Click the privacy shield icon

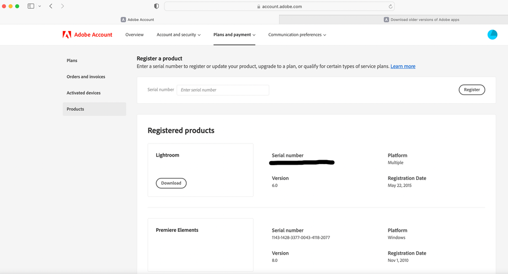coord(157,6)
